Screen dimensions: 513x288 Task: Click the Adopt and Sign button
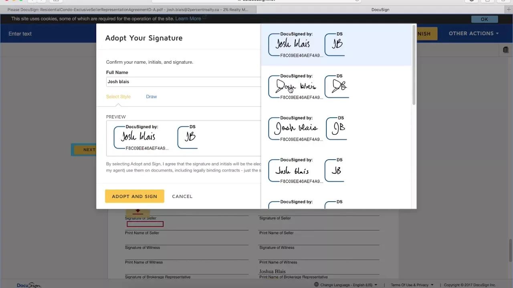tap(134, 196)
